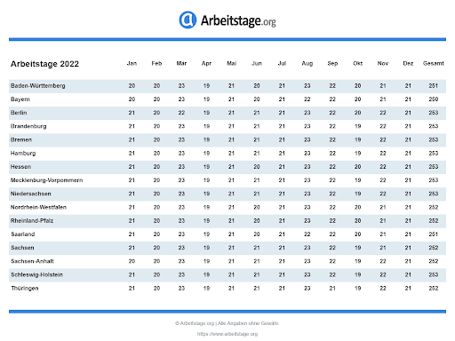Screen dimensions: 455x341
Task: Click the blue Arbeitstage @ logo icon
Action: pyautogui.click(x=188, y=20)
